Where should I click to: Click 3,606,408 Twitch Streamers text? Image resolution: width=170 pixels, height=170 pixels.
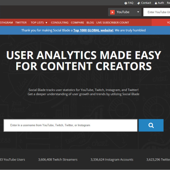[x=58, y=160]
